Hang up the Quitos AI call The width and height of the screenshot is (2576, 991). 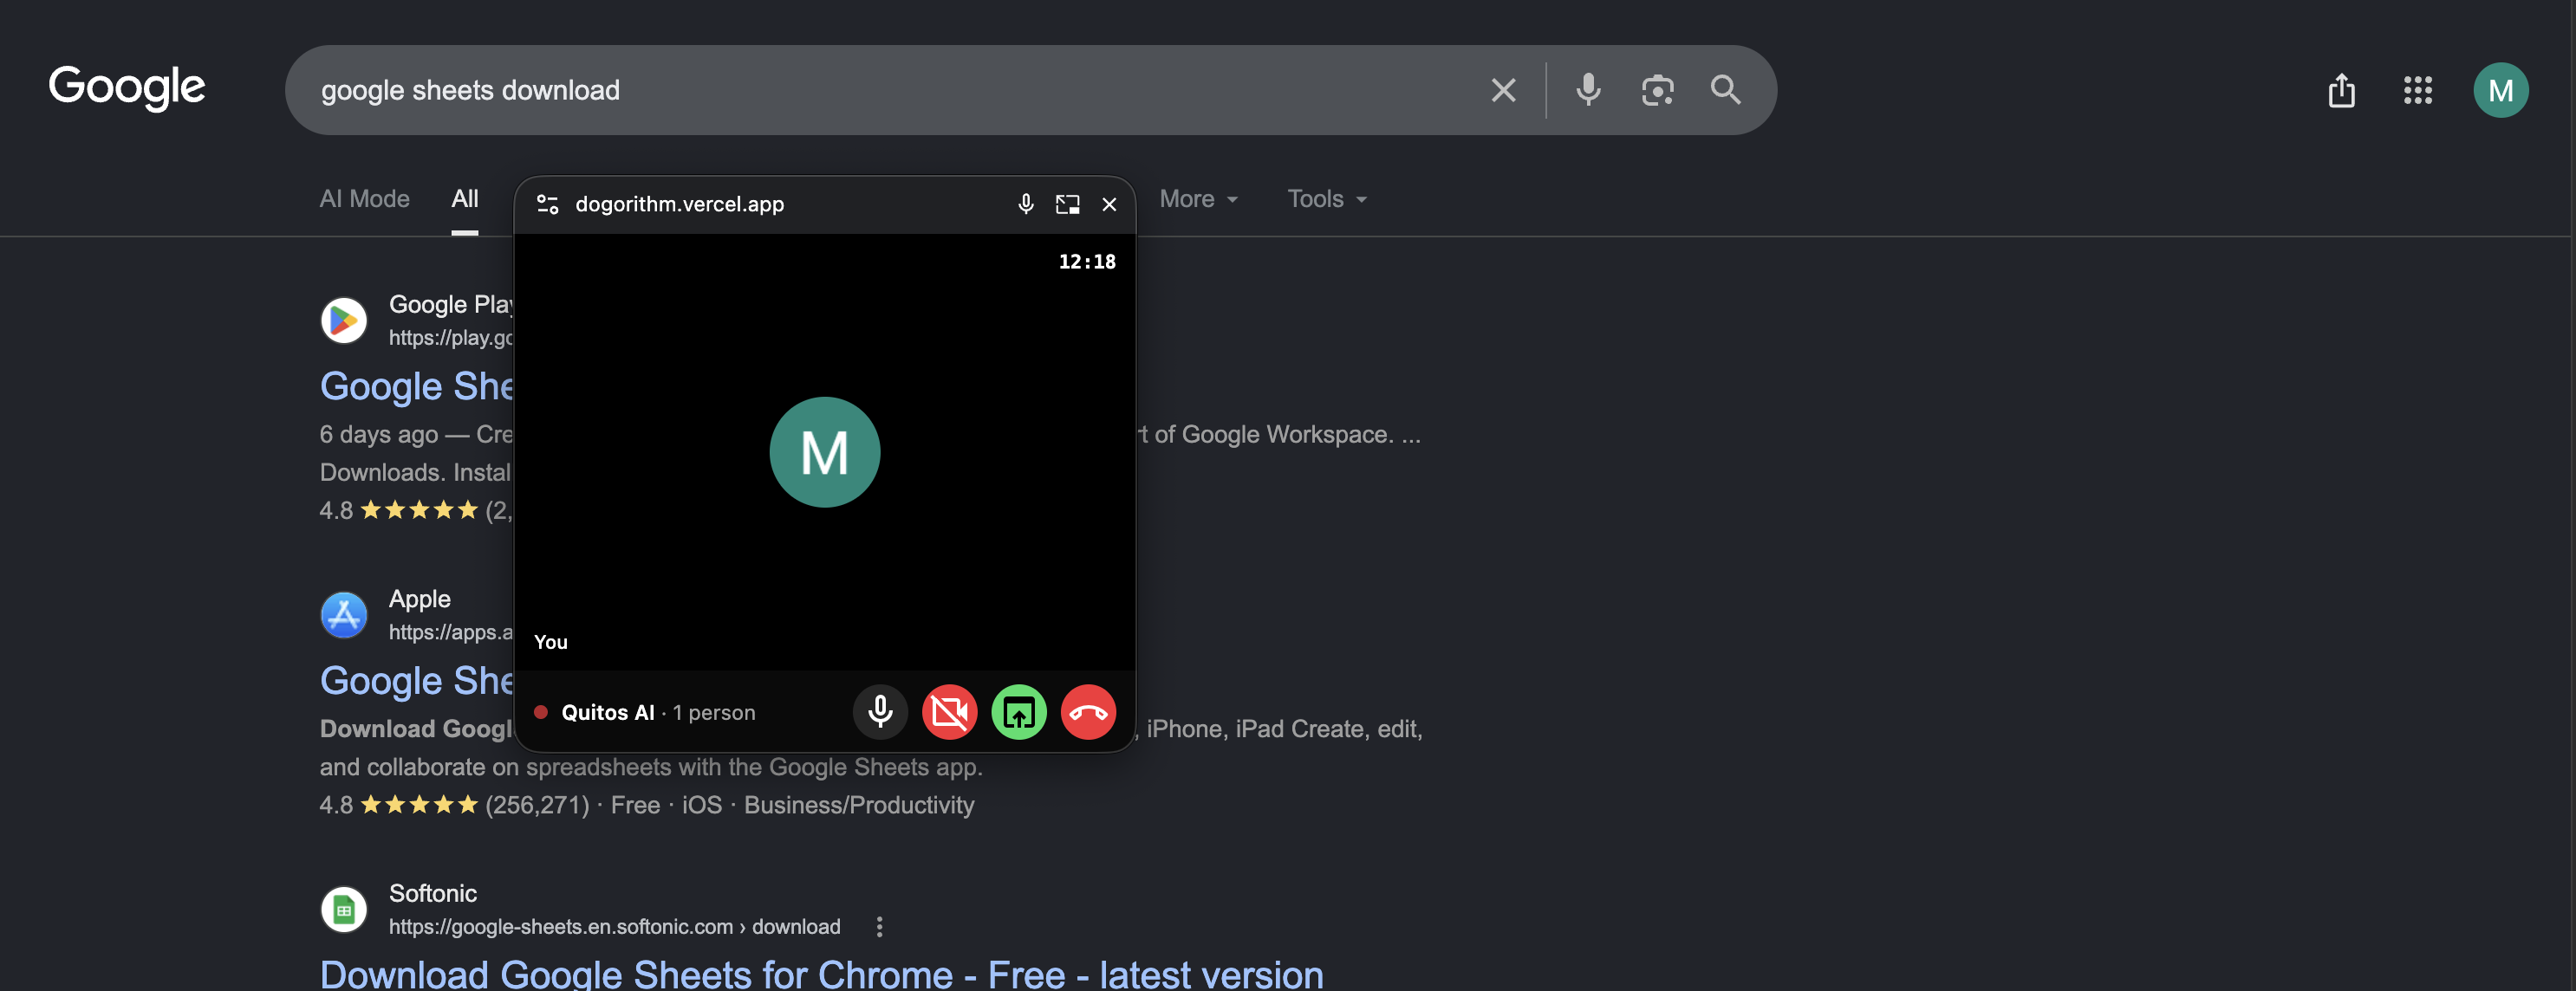(x=1088, y=712)
